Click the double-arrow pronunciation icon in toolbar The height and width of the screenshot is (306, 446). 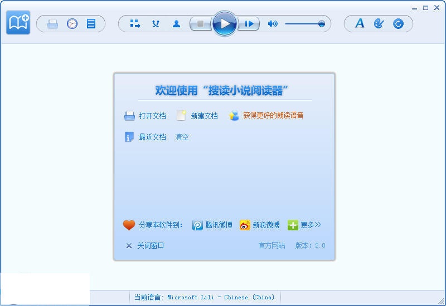(x=156, y=23)
